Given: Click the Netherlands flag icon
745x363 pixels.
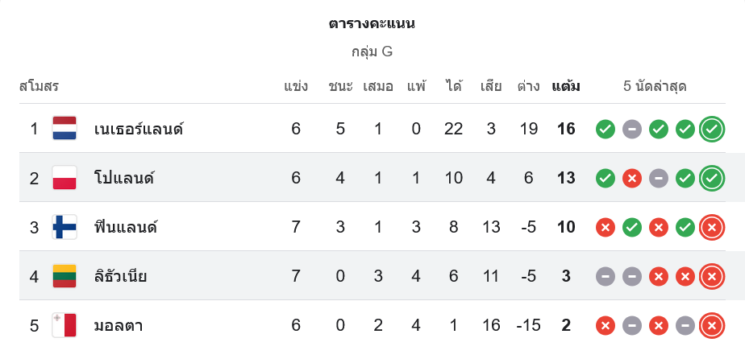Looking at the screenshot, I should [x=65, y=129].
